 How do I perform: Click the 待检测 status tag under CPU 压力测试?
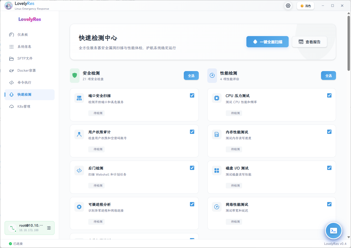(x=234, y=113)
